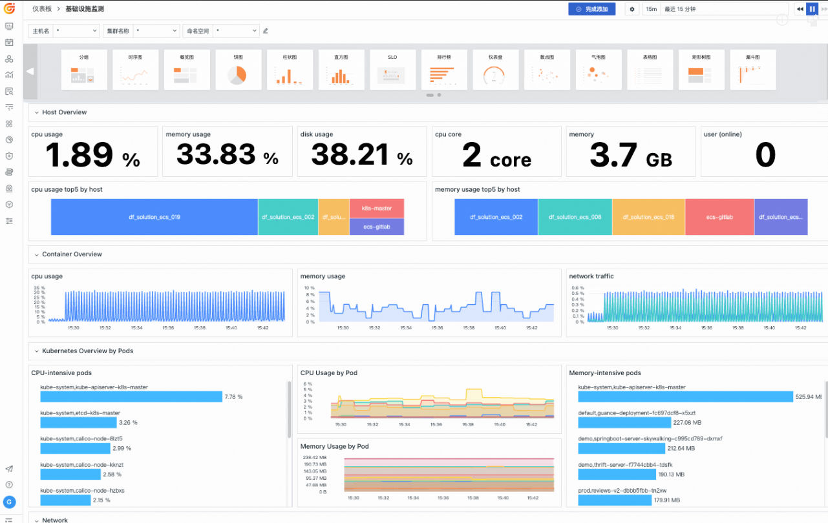Click the network traffic chart title
Screen dimensions: 828x523
coord(591,276)
